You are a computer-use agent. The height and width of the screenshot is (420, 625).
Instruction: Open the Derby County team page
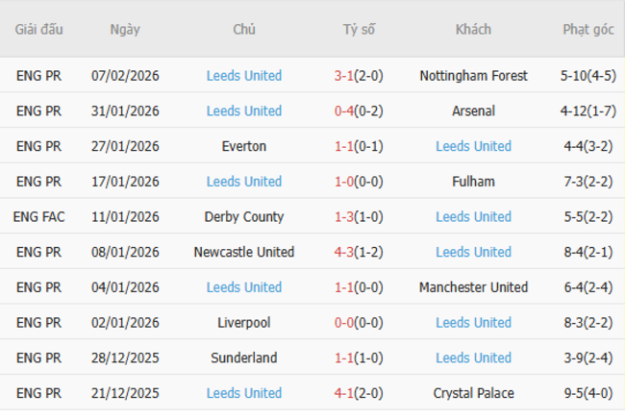[243, 216]
